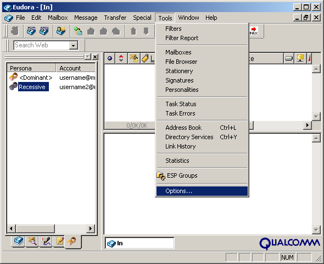Click the FAX toolbar icon
The height and width of the screenshot is (264, 324).
pos(254,31)
